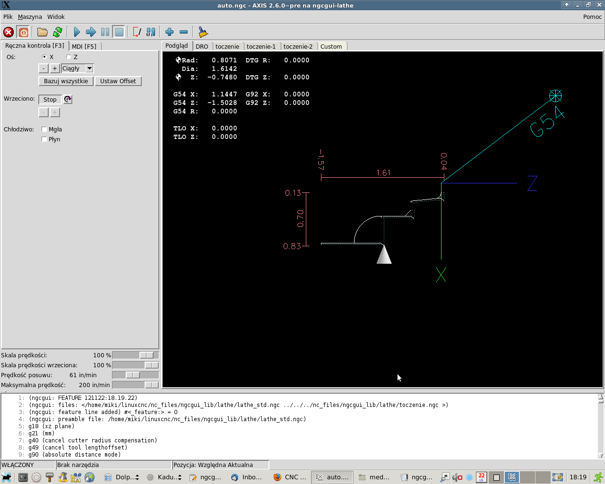605x484 pixels.
Task: Switch to Ręczna kontrola [F3] tab
Action: 35,46
